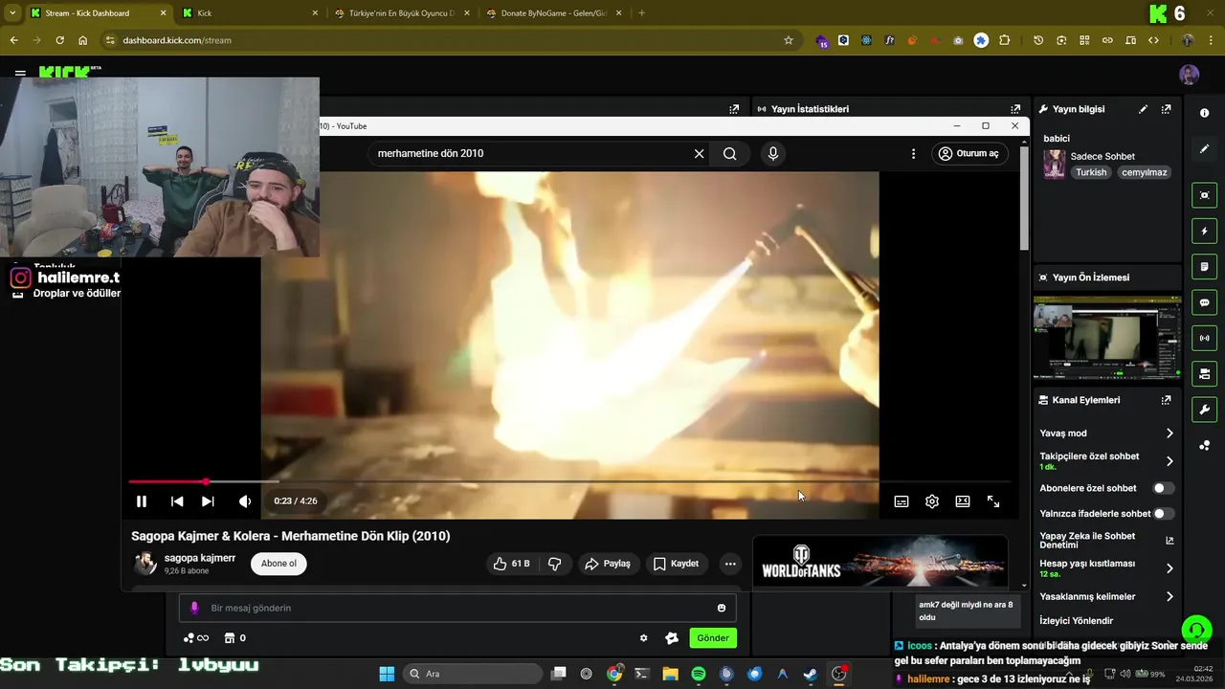Open chat settings gear icon
The width and height of the screenshot is (1225, 689).
(x=643, y=638)
